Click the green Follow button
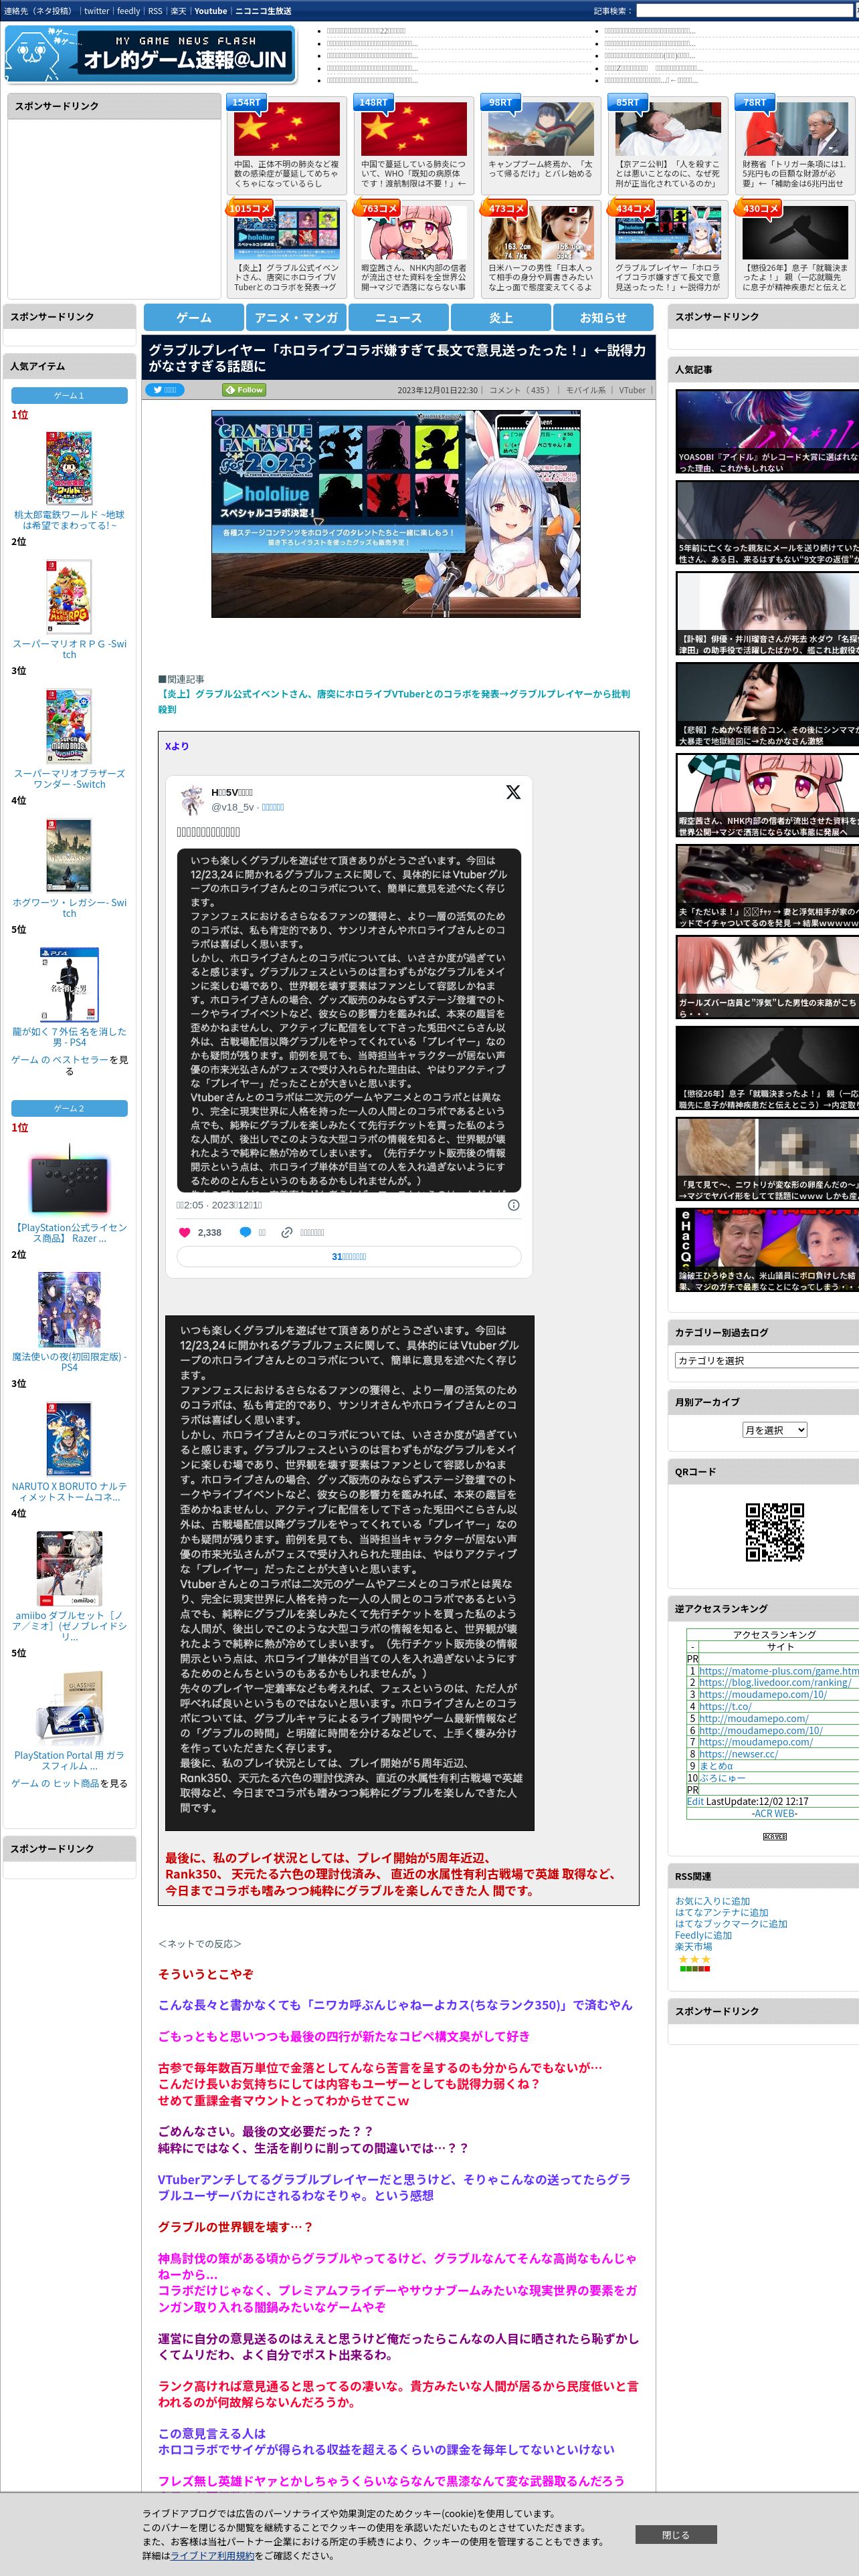 [244, 390]
